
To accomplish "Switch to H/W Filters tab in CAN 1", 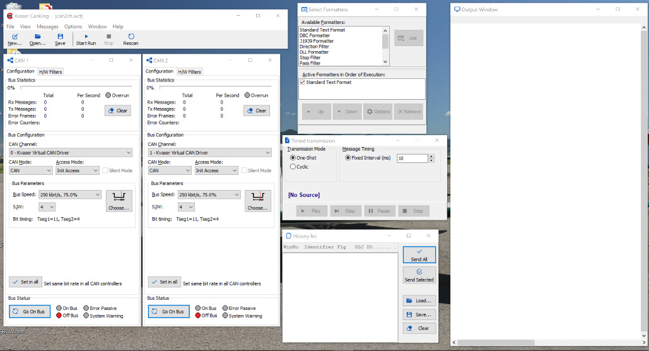I will [x=50, y=72].
